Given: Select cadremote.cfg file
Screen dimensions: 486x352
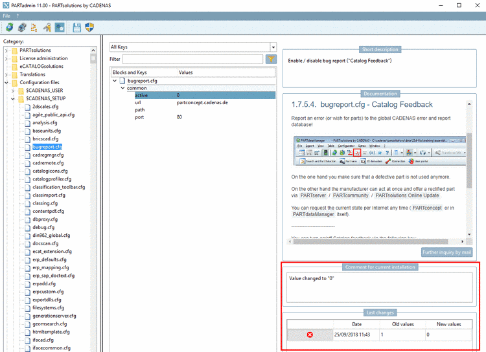Looking at the screenshot, I should coord(48,163).
